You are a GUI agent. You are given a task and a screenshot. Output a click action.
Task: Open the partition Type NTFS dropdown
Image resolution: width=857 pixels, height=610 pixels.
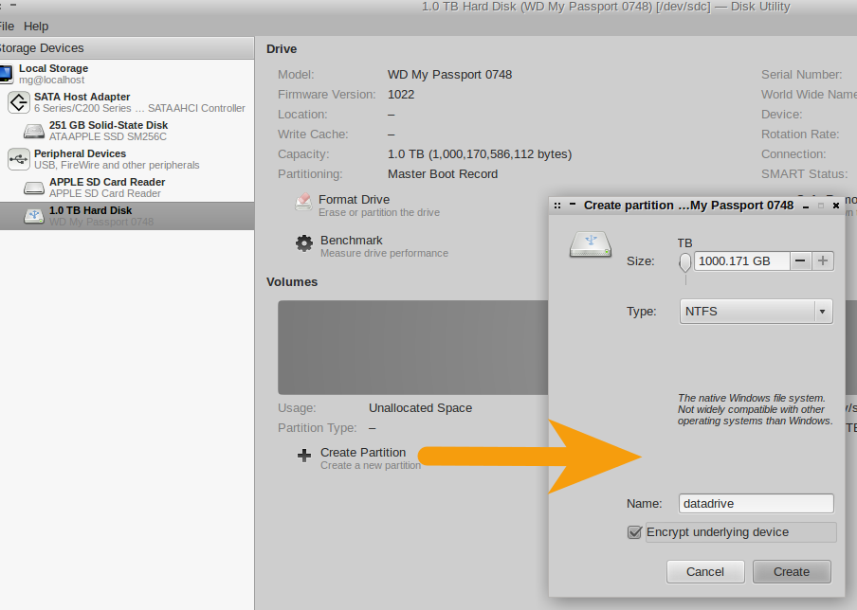[756, 311]
